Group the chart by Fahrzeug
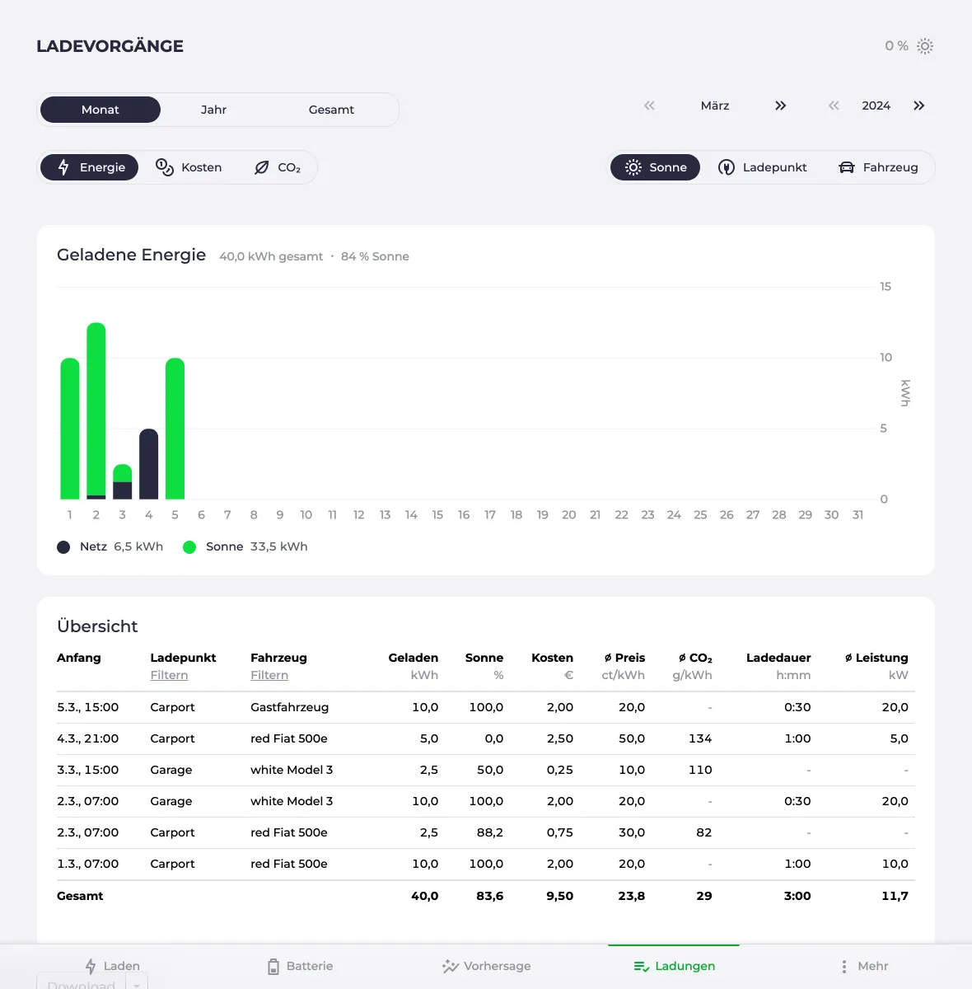This screenshot has width=972, height=989. click(879, 167)
